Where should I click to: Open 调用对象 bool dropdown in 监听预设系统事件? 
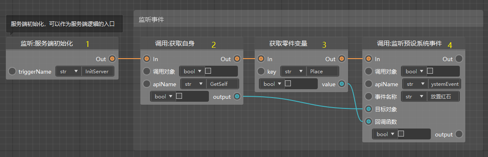coord(414,71)
